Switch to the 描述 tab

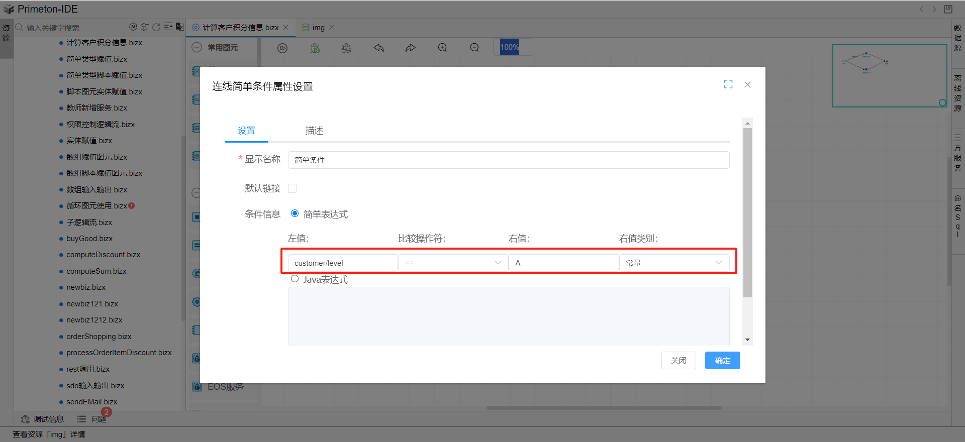coord(314,131)
